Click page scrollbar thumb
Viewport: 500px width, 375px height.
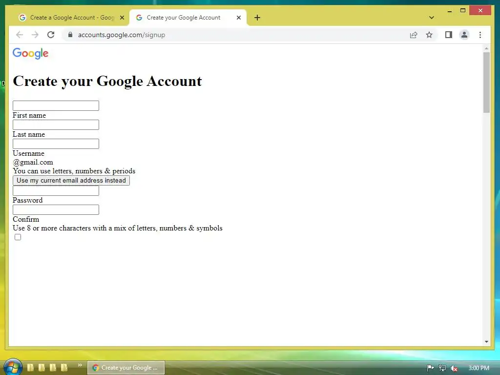pos(486,82)
